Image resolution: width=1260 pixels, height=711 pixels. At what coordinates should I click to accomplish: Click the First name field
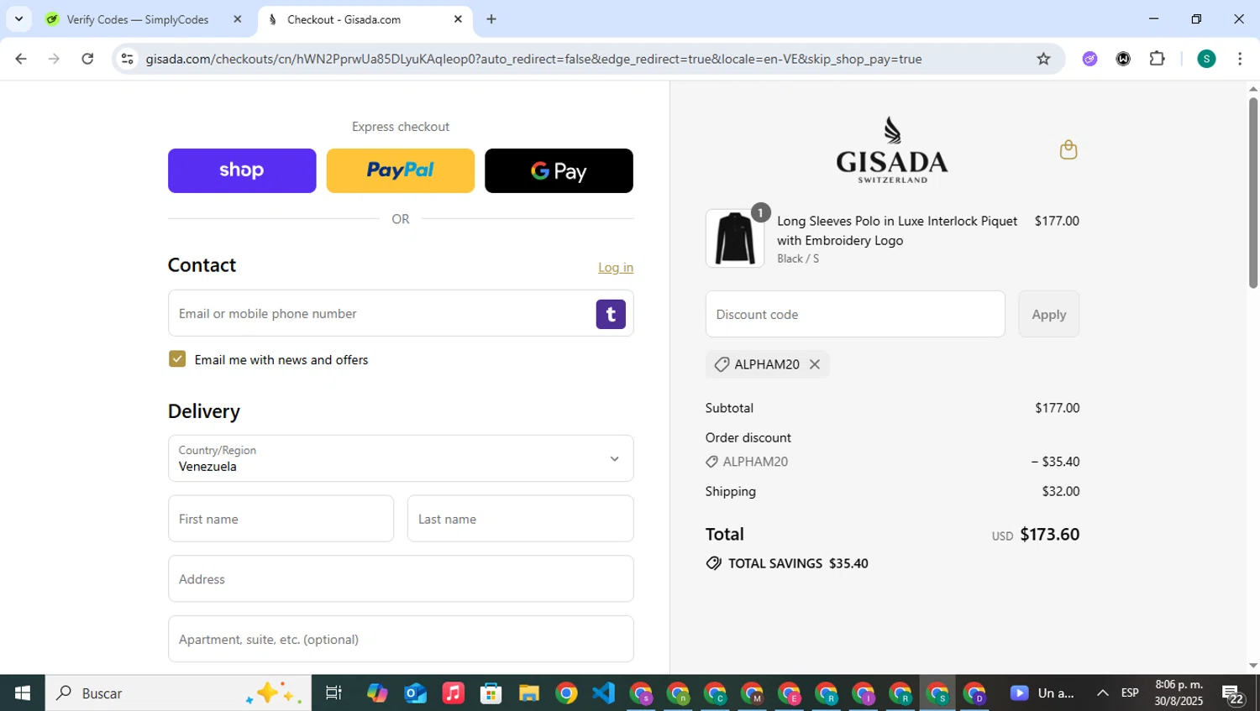click(x=281, y=519)
